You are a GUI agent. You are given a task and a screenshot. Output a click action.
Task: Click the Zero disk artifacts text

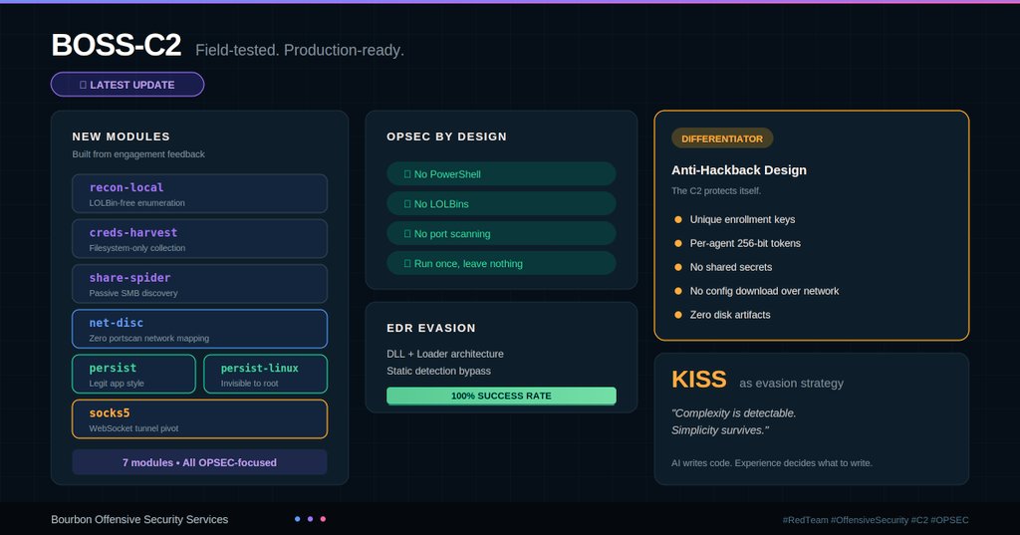click(x=730, y=315)
